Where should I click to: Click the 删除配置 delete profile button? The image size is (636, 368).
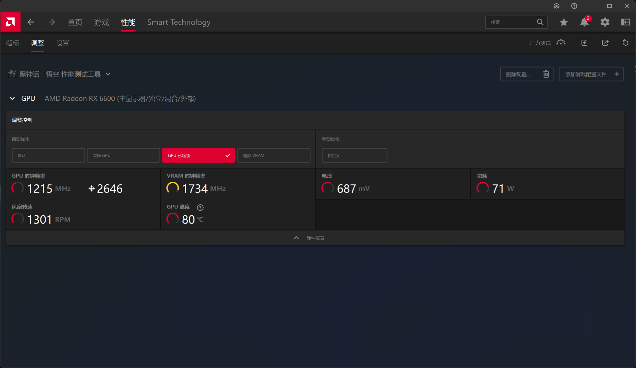(527, 74)
